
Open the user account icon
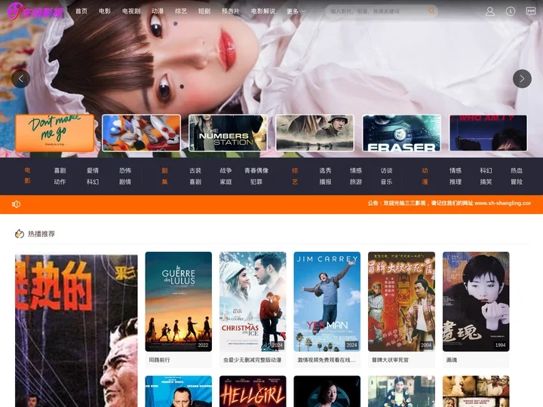490,11
